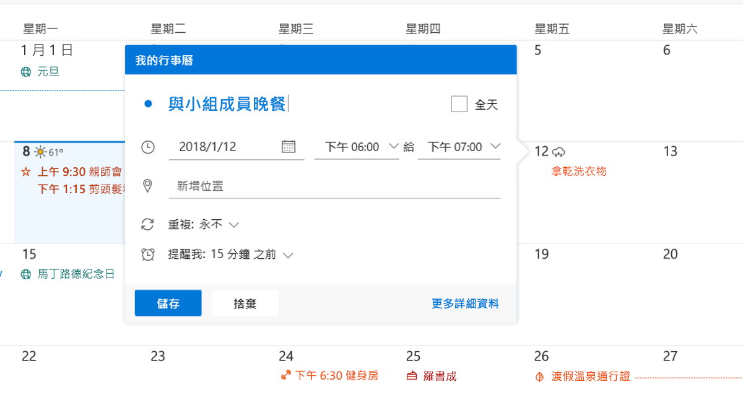Screen dimensions: 743x418
Task: Expand the 提醒我: 15 分鐘 之前 dropdown
Action: pos(230,255)
